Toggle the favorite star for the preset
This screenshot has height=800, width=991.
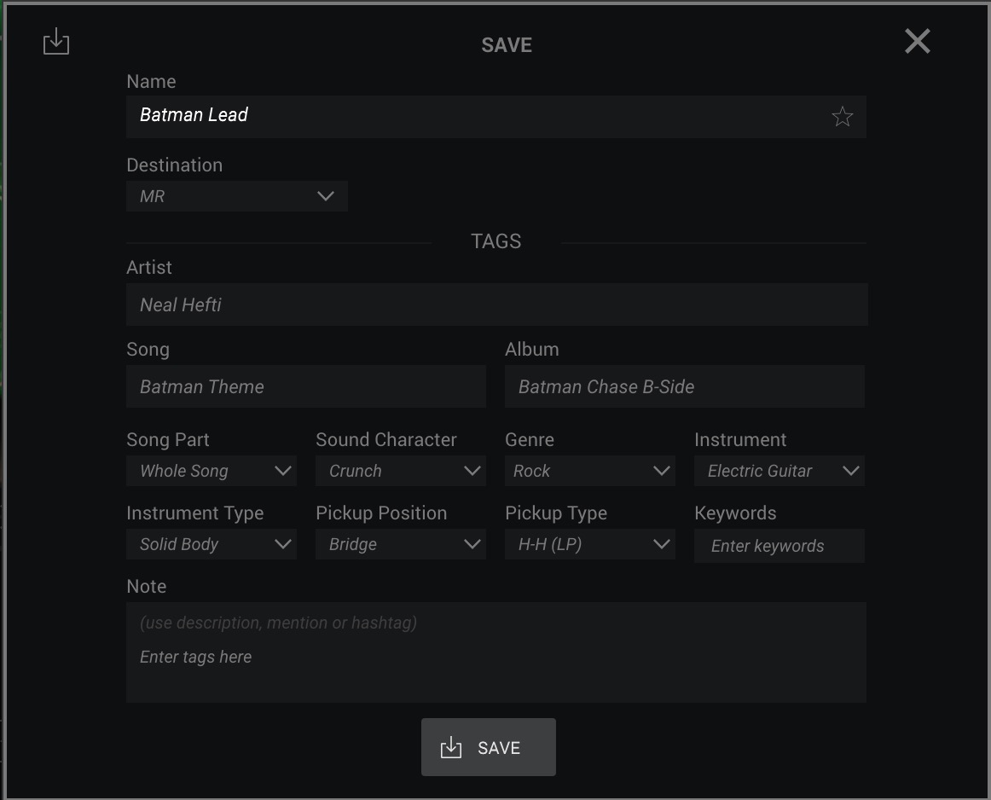tap(842, 116)
